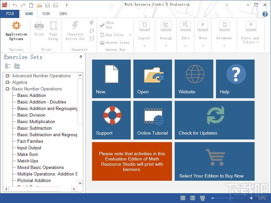Collapse the Basic Number Operations node
271x203 pixels.
7,89
